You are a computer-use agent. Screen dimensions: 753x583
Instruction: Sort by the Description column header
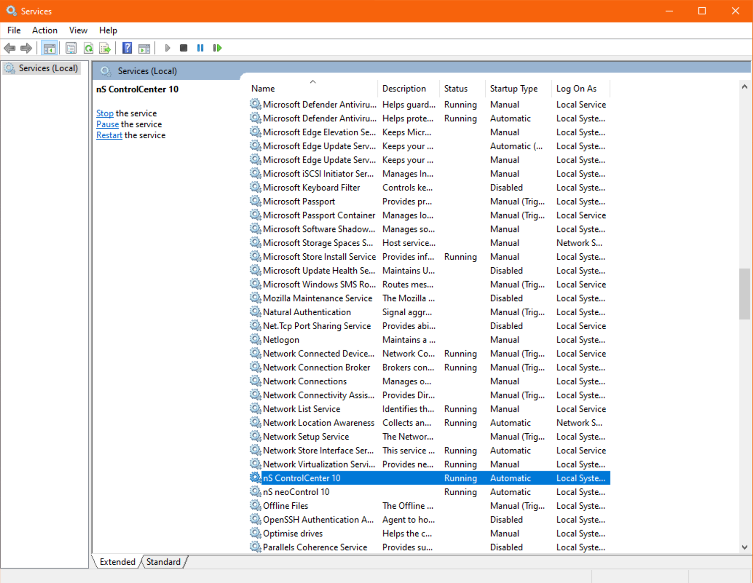[x=408, y=88]
